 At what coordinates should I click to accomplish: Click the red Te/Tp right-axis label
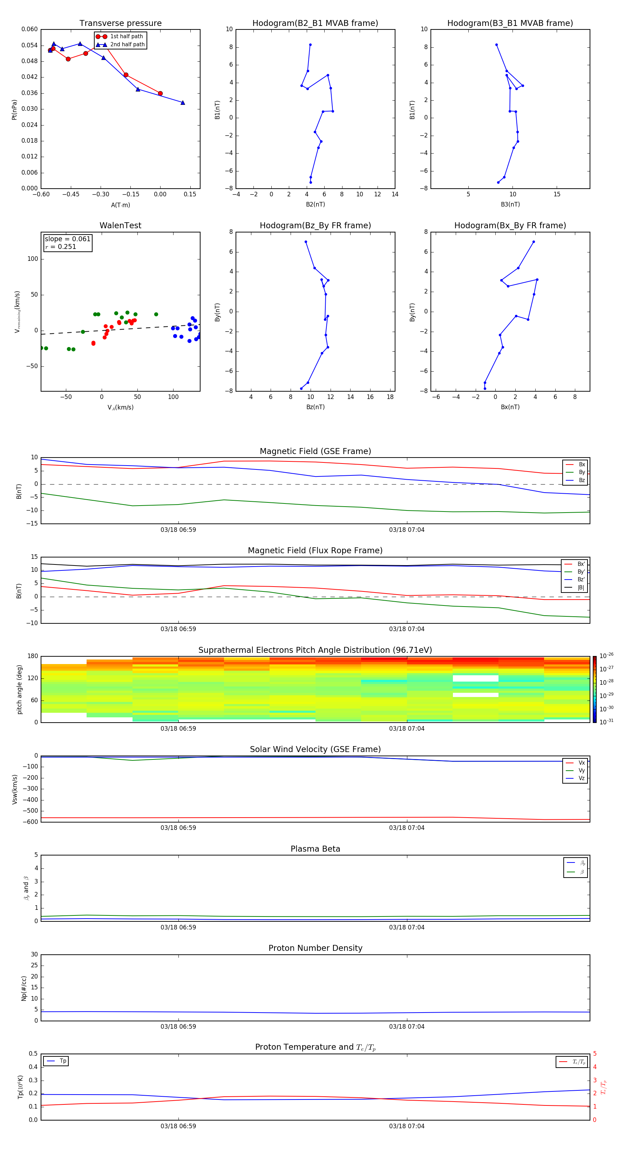[x=604, y=1087]
